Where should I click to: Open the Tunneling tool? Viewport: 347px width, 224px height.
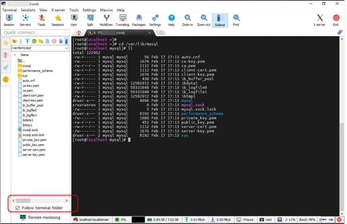point(122,20)
